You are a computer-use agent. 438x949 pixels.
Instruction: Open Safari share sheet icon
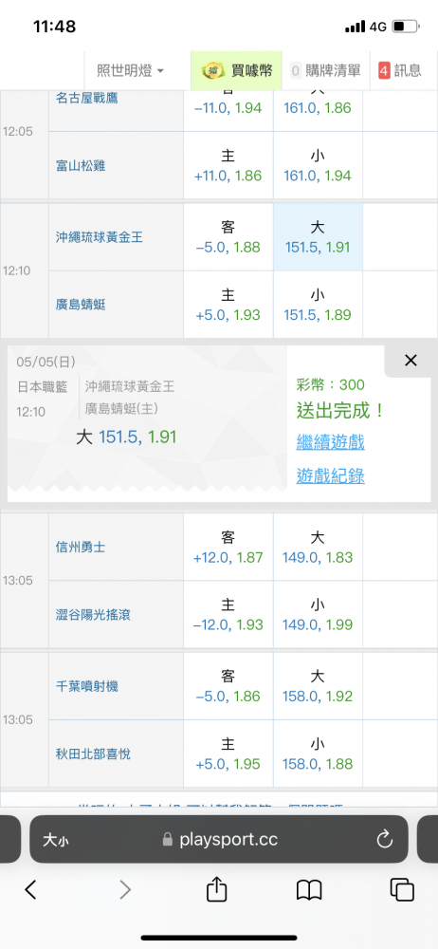pyautogui.click(x=216, y=890)
